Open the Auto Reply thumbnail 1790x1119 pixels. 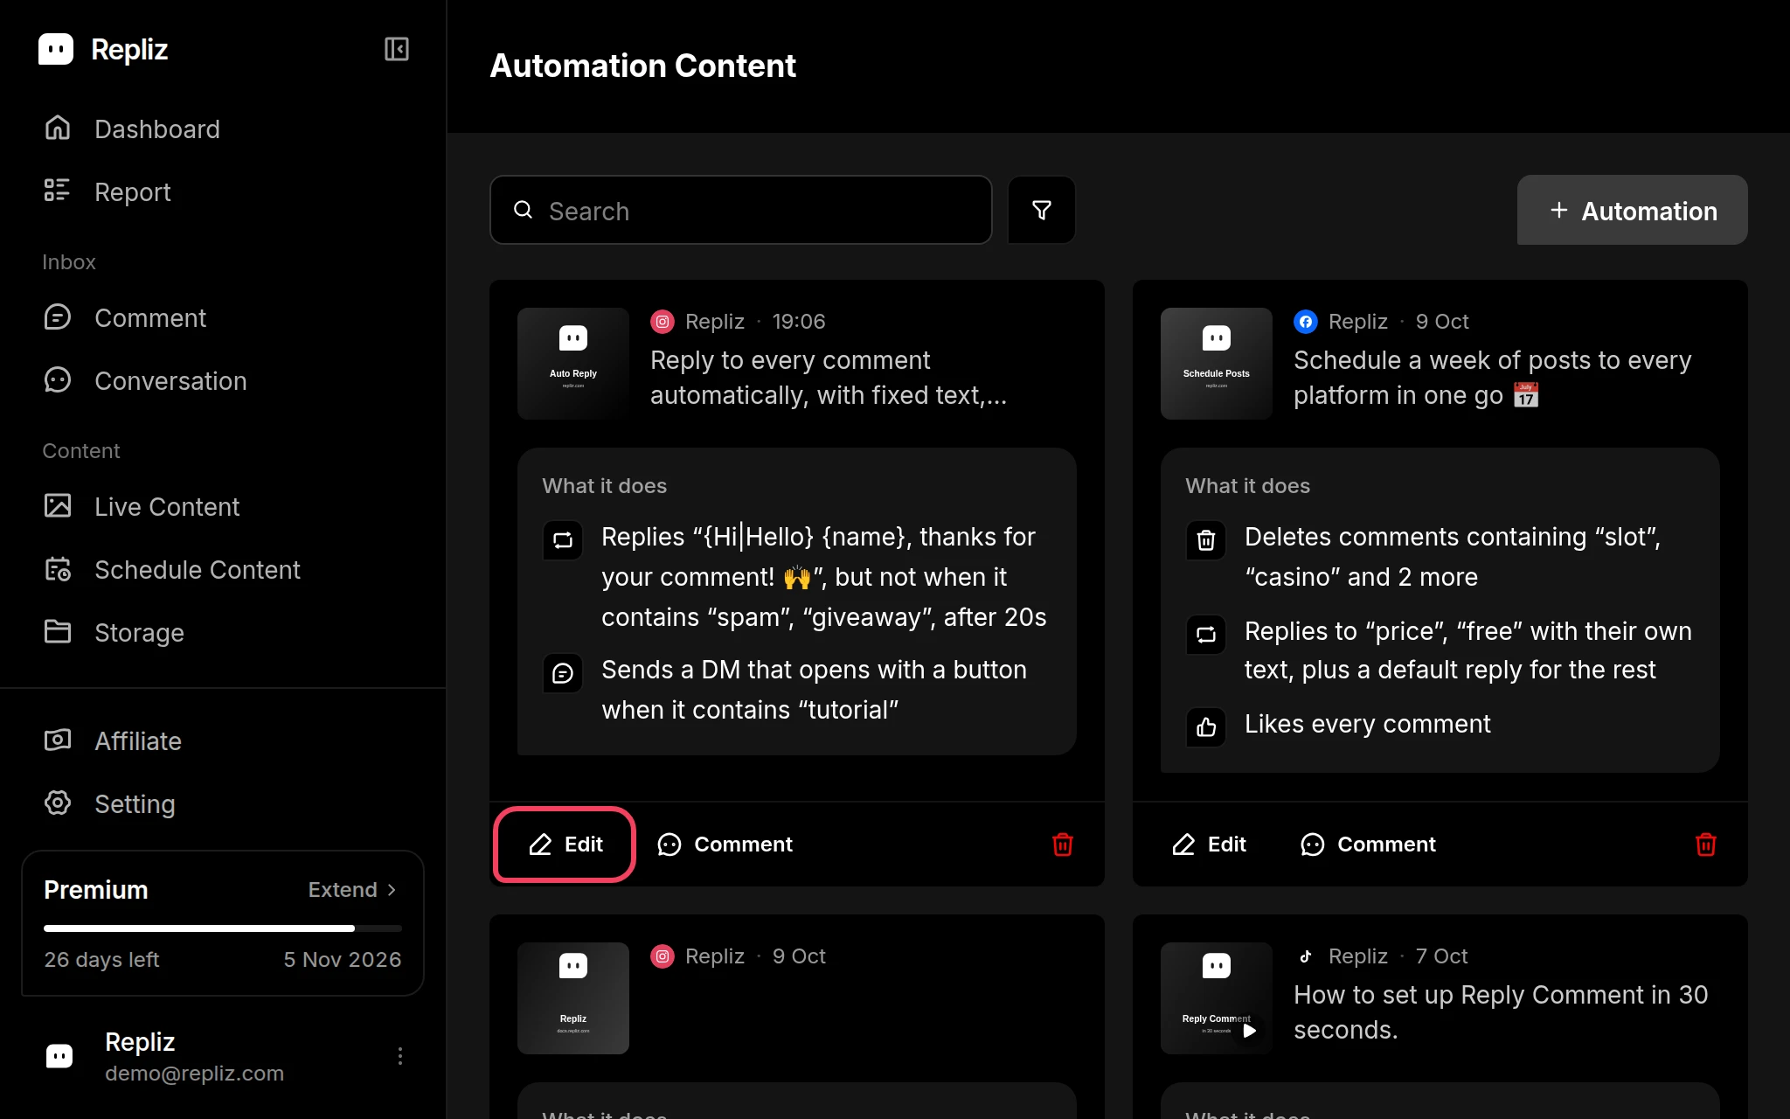coord(573,364)
